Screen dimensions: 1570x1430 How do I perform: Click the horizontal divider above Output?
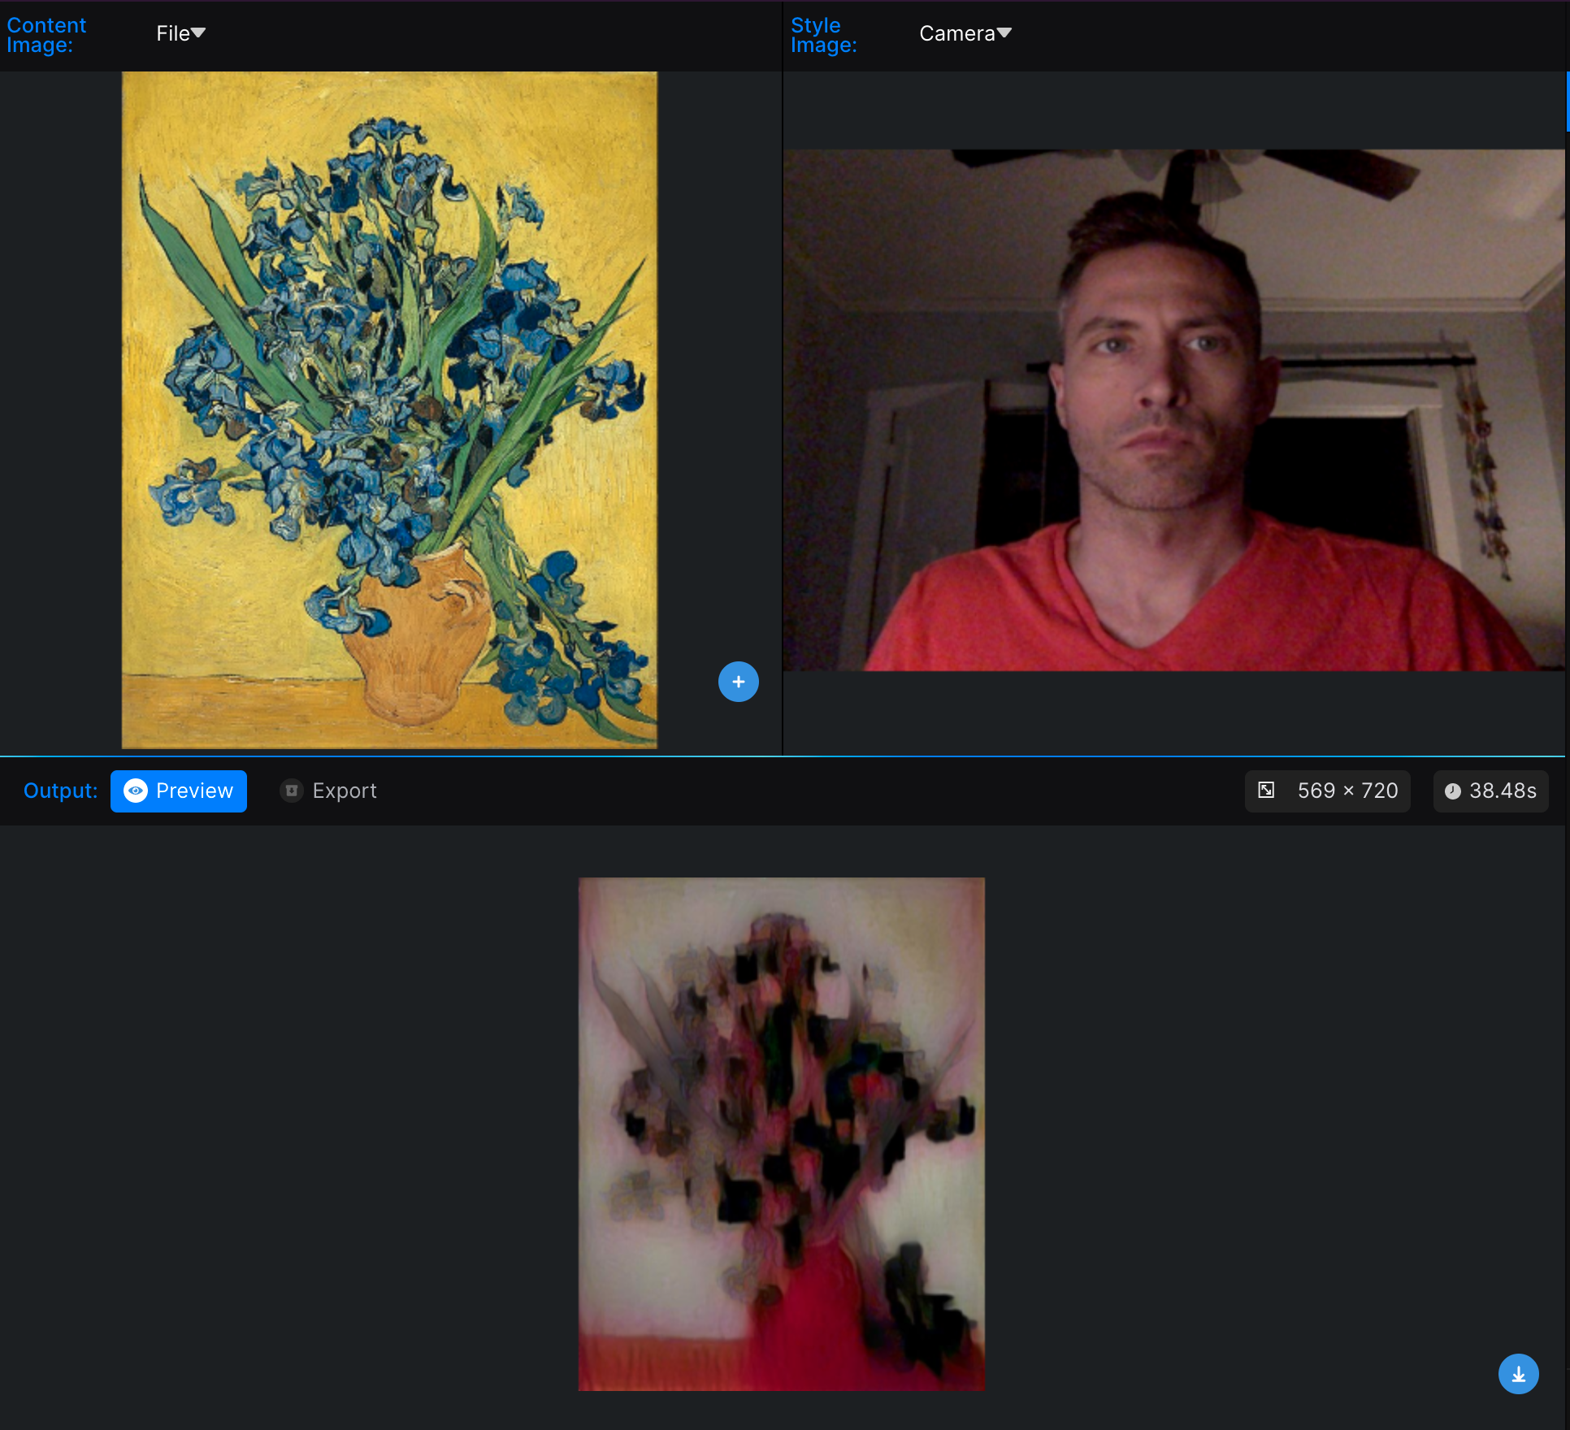point(780,756)
